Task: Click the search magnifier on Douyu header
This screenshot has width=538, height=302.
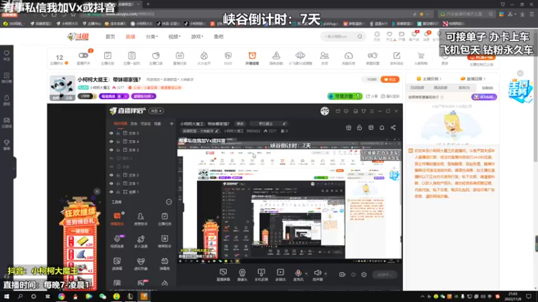Action: point(360,36)
